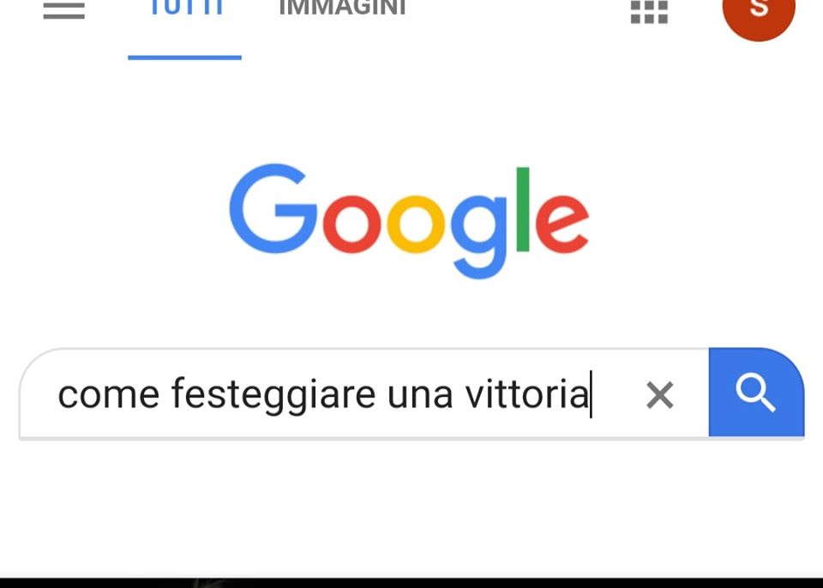This screenshot has height=588, width=823.
Task: Click the blue underline beneath the TUTTI tab
Action: coord(185,57)
